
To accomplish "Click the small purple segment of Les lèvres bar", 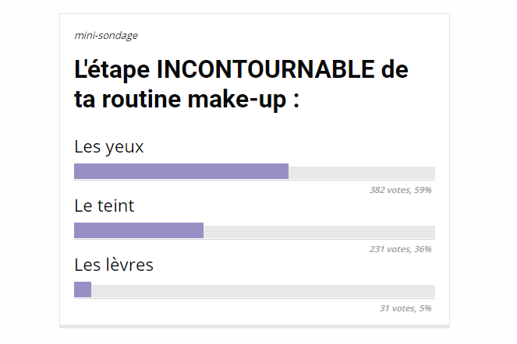I will [83, 290].
